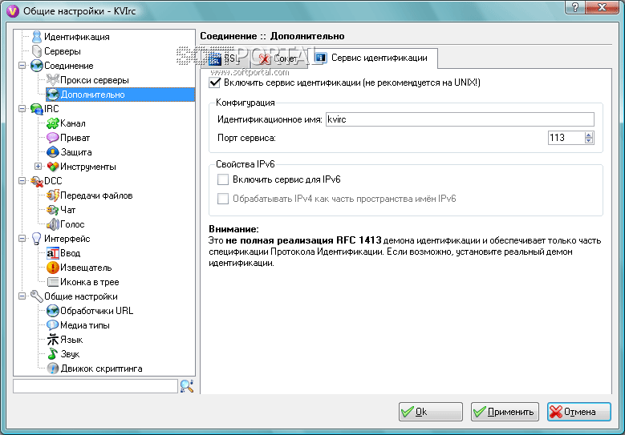The image size is (625, 435).
Task: Switch to the SSL tab
Action: coord(225,59)
